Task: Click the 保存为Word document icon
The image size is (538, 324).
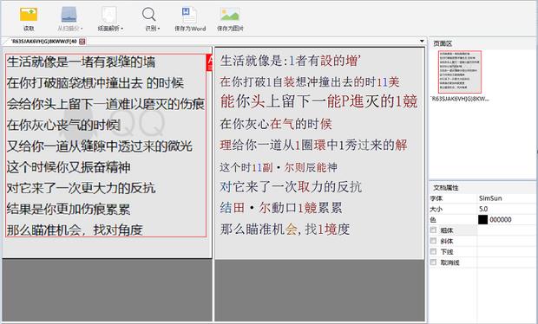Action: coord(189,15)
